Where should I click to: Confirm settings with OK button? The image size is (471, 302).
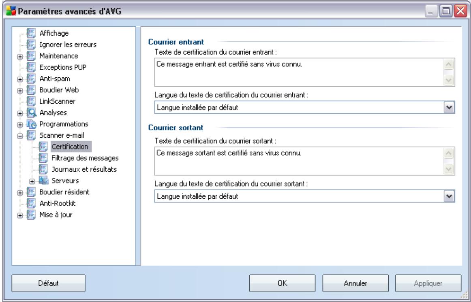coord(283,283)
